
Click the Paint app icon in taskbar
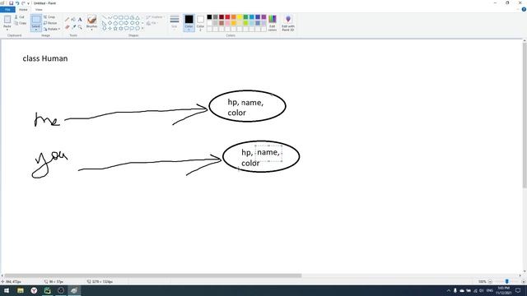point(74,290)
